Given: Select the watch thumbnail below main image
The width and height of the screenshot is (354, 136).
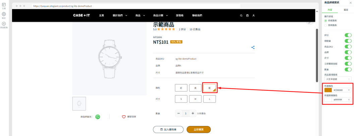Looking at the screenshot, I should point(79,104).
